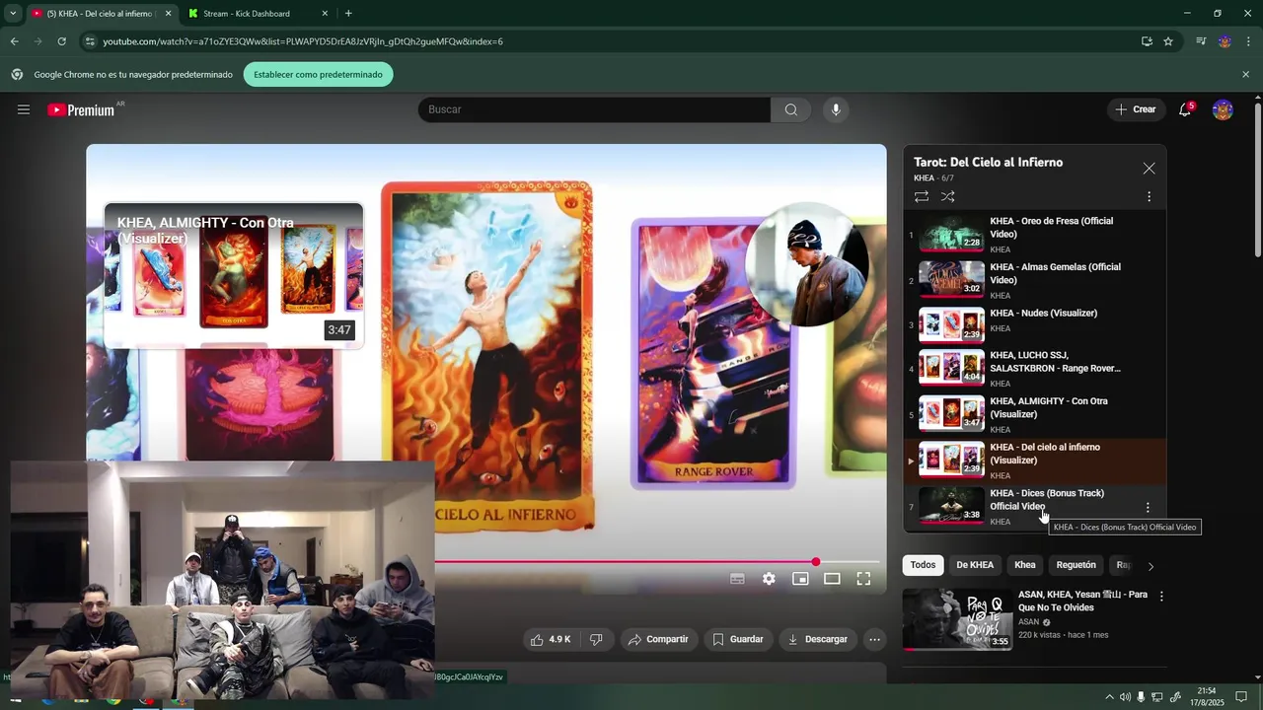Play Oreo de Fresa from playlist
The height and width of the screenshot is (710, 1263).
point(1034,234)
